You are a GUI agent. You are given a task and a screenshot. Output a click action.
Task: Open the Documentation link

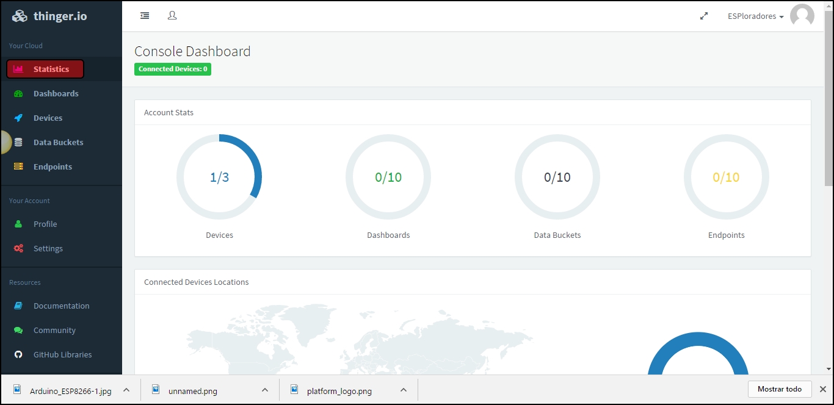61,306
